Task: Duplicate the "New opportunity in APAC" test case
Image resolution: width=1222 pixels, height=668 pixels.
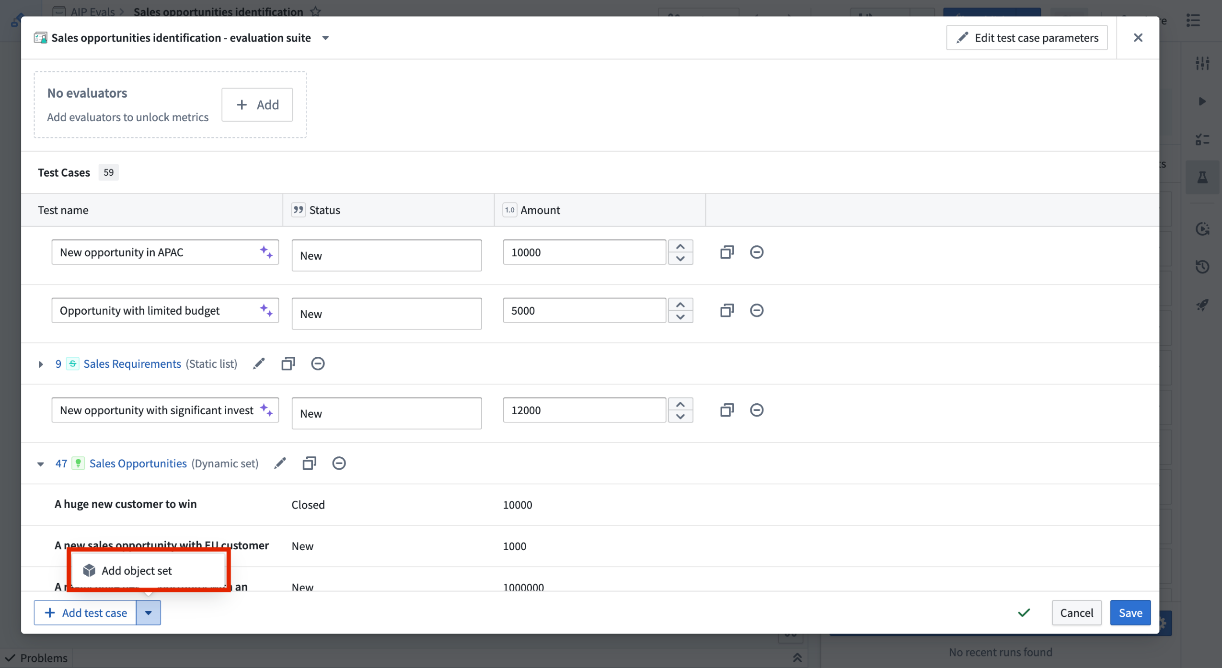Action: pyautogui.click(x=726, y=252)
